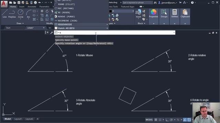Toggle object snap in status bar
220x123 pixels.
tap(189, 120)
